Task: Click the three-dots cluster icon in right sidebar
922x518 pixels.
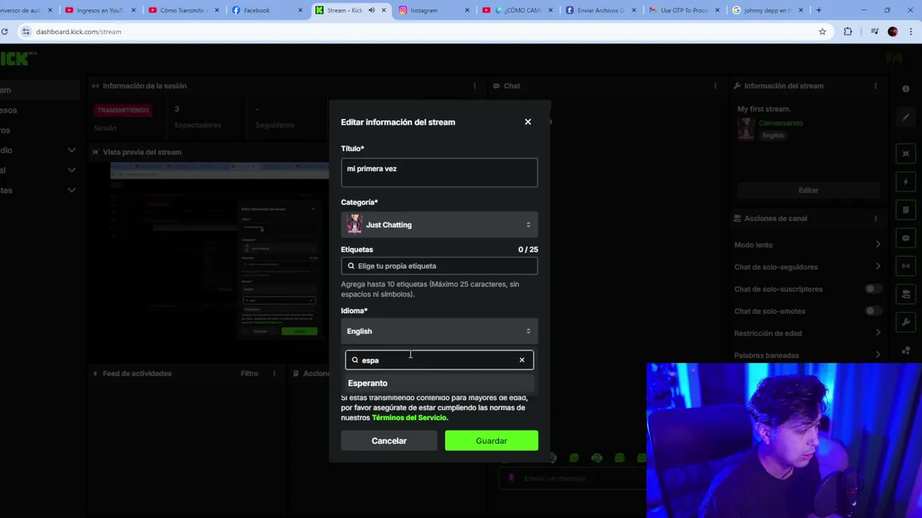Action: [906, 350]
